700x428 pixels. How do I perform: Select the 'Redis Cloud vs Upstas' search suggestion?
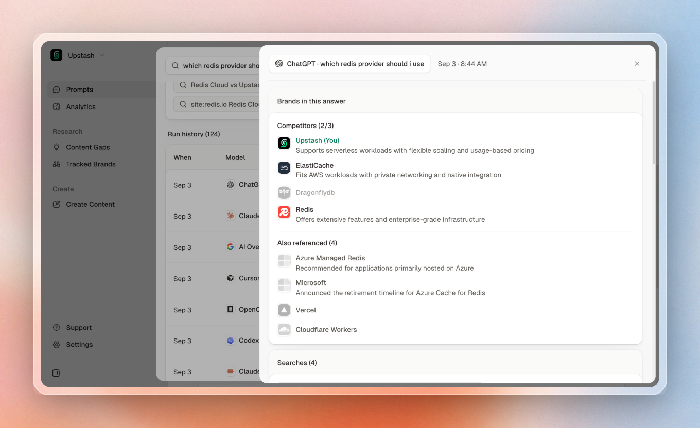[x=217, y=85]
